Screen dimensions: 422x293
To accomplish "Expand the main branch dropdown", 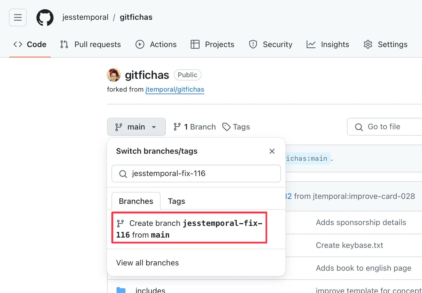I will click(x=136, y=127).
